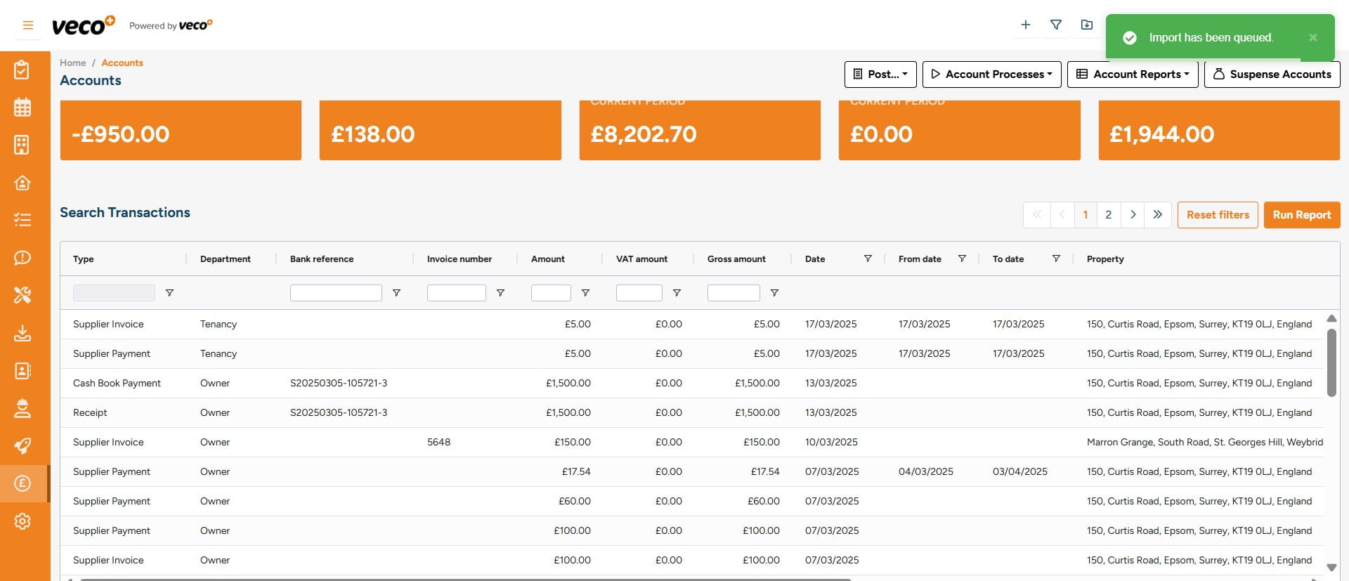
Task: Toggle filter icon beside Amount input
Action: 585,293
